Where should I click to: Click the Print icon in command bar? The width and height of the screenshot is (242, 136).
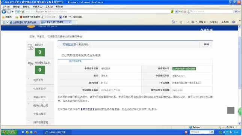coord(193,22)
